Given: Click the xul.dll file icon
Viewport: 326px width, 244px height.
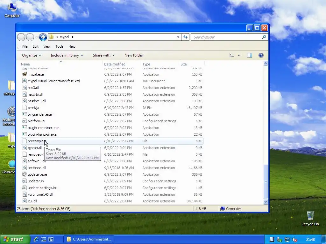Looking at the screenshot, I should 24,201.
